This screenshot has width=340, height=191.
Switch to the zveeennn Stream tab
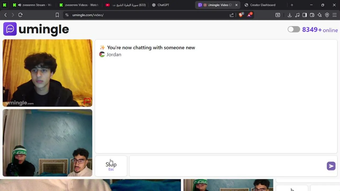point(32,5)
